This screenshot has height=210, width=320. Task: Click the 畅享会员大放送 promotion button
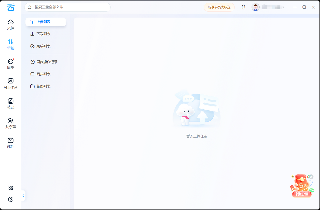pyautogui.click(x=219, y=7)
